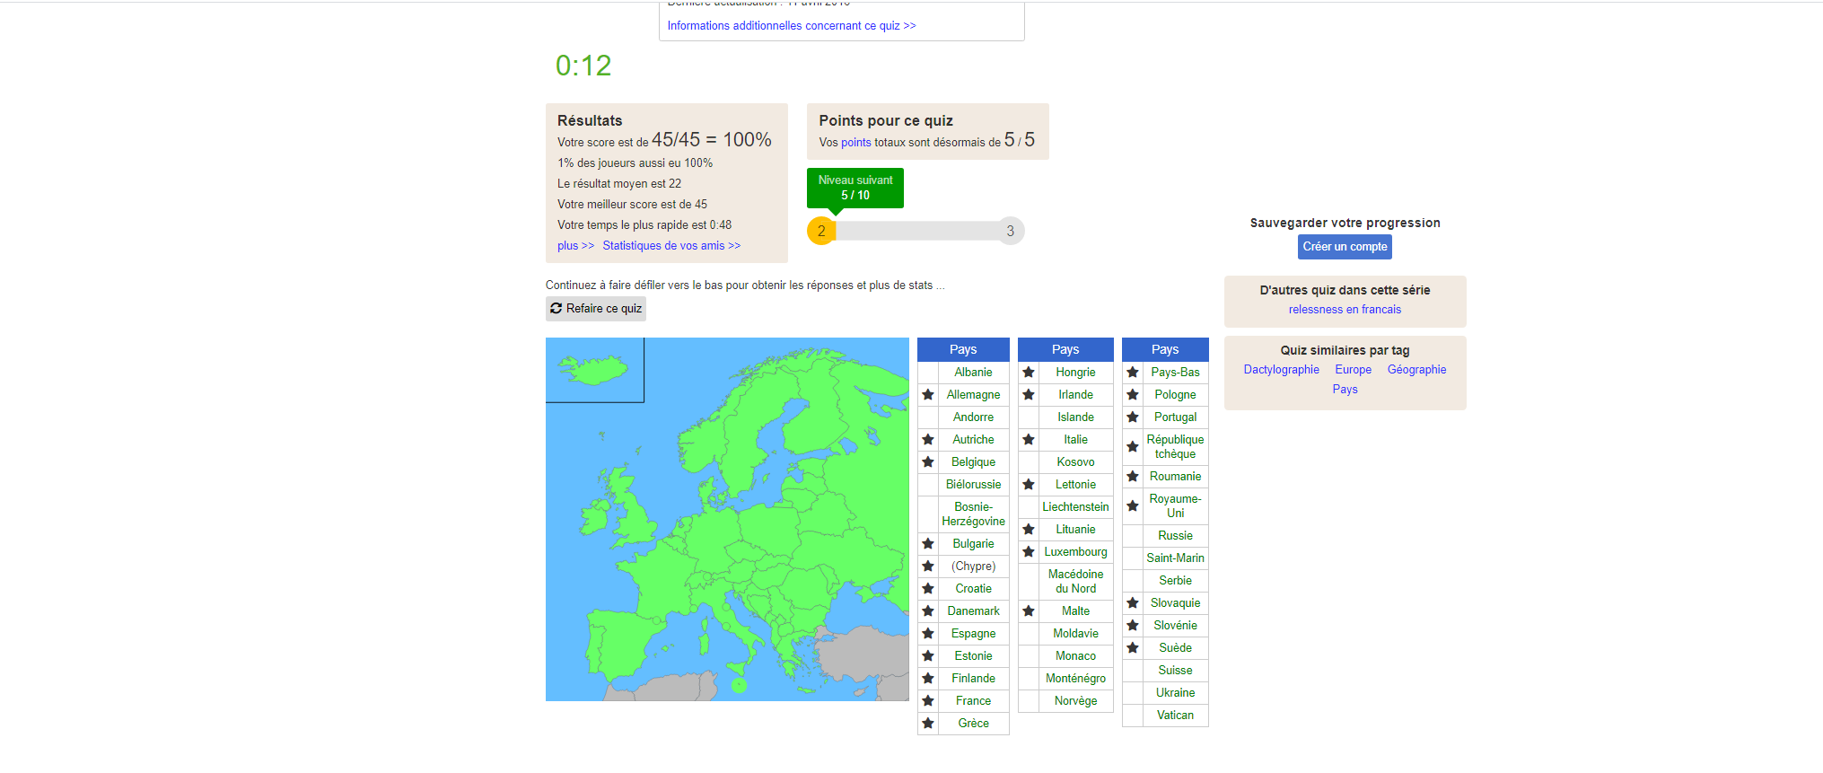Open Informations additionnelles concernant ce quiz link
Screen dimensions: 1823x773
(792, 26)
